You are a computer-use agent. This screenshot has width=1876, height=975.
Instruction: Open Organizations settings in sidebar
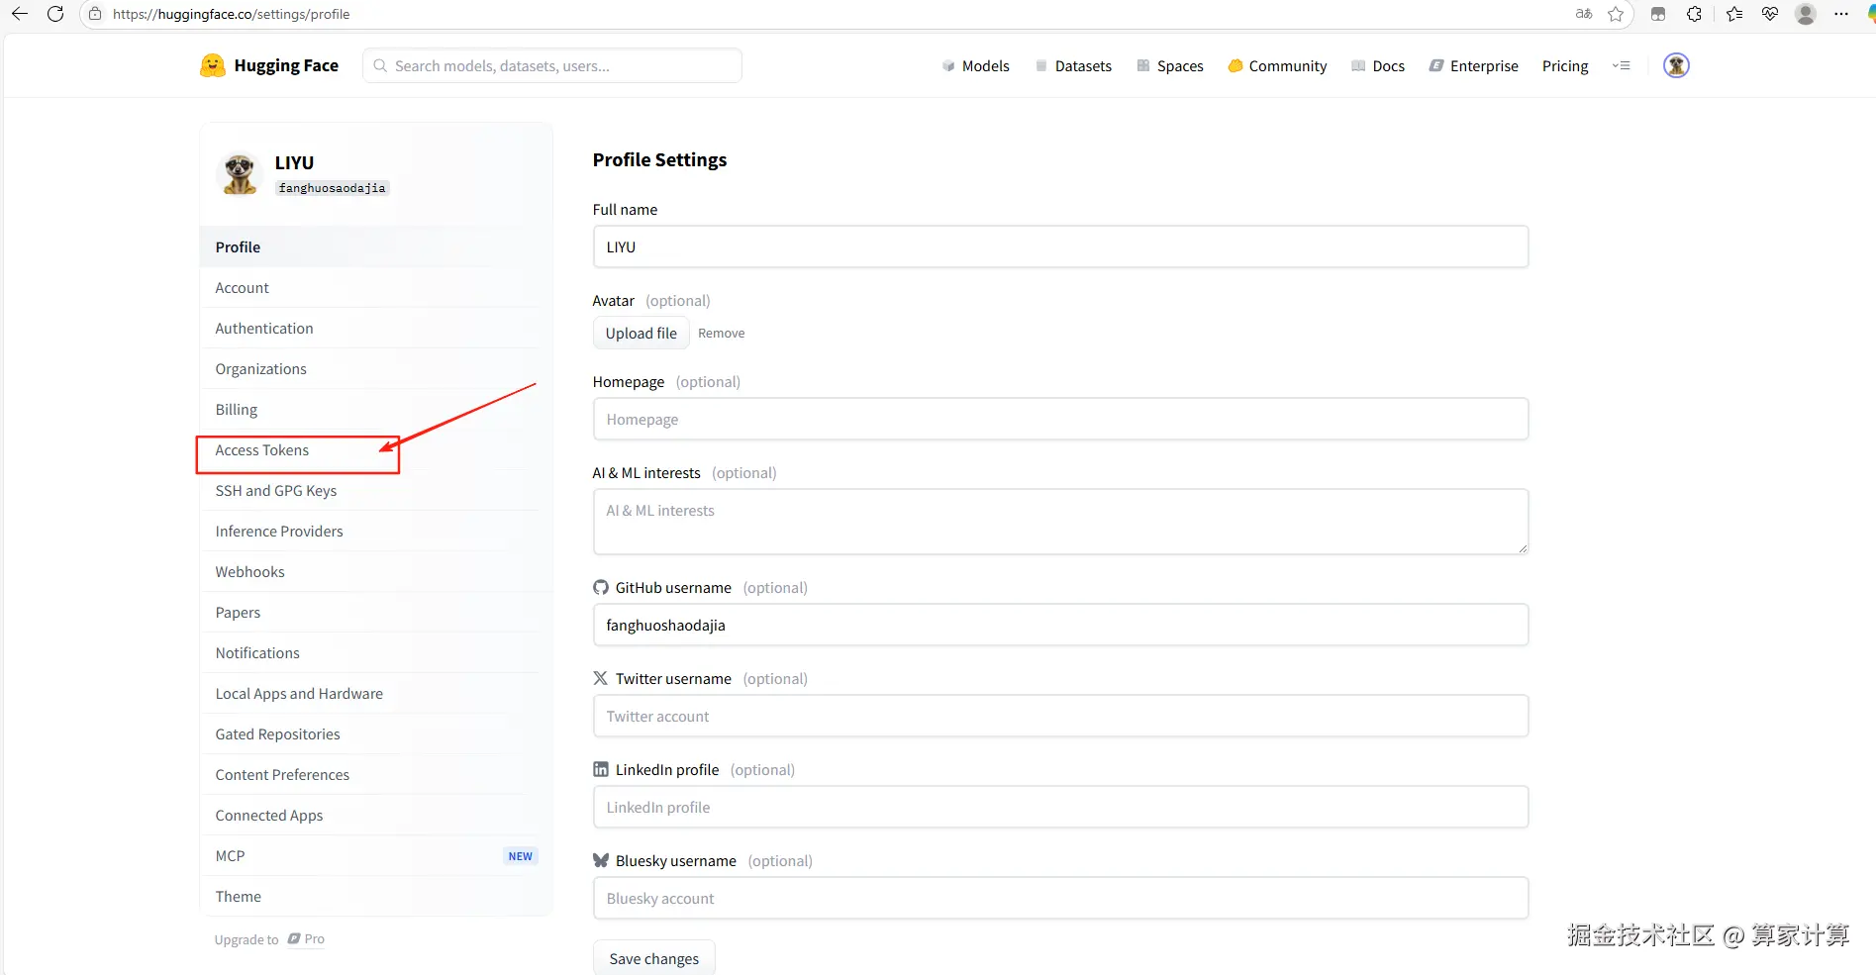click(376, 368)
